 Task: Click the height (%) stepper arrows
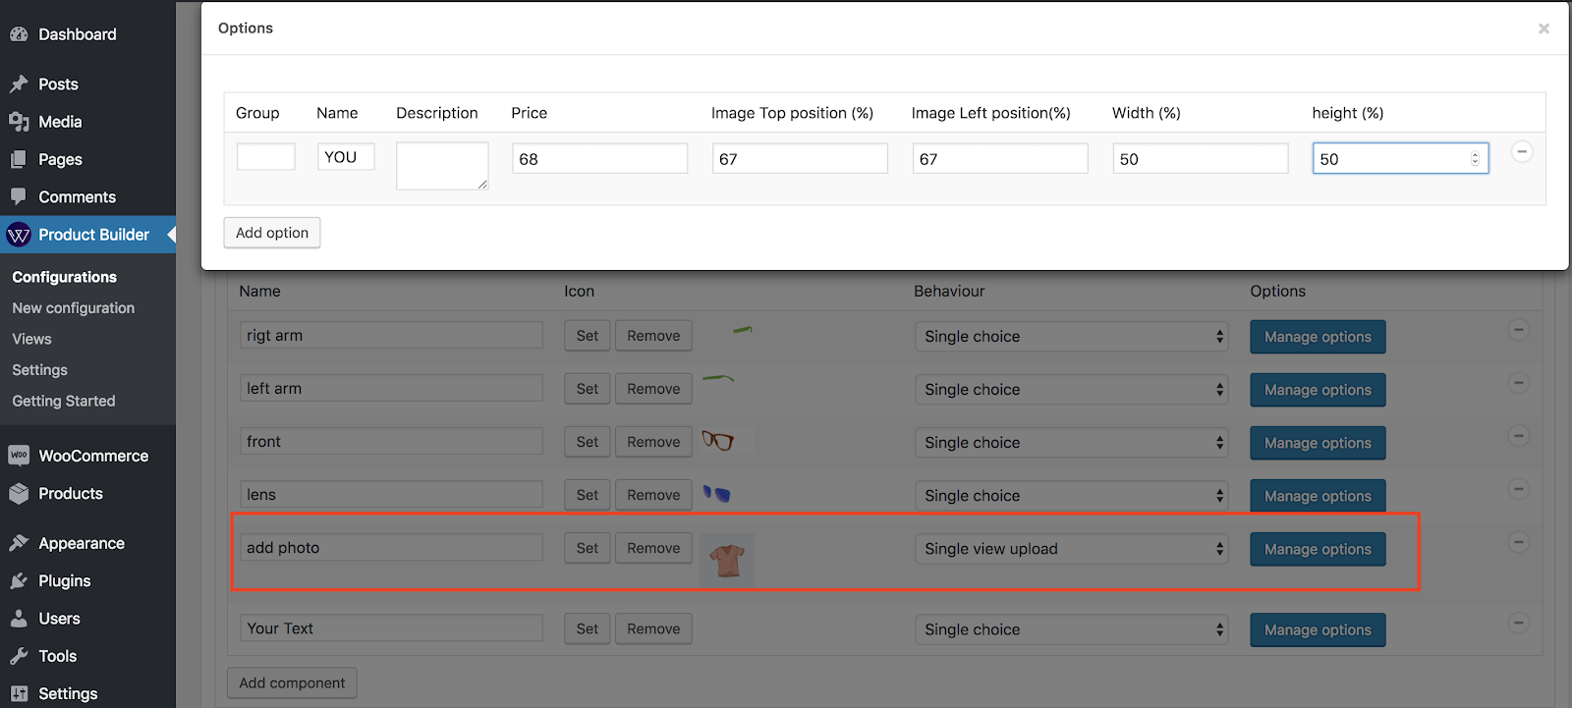tap(1475, 159)
